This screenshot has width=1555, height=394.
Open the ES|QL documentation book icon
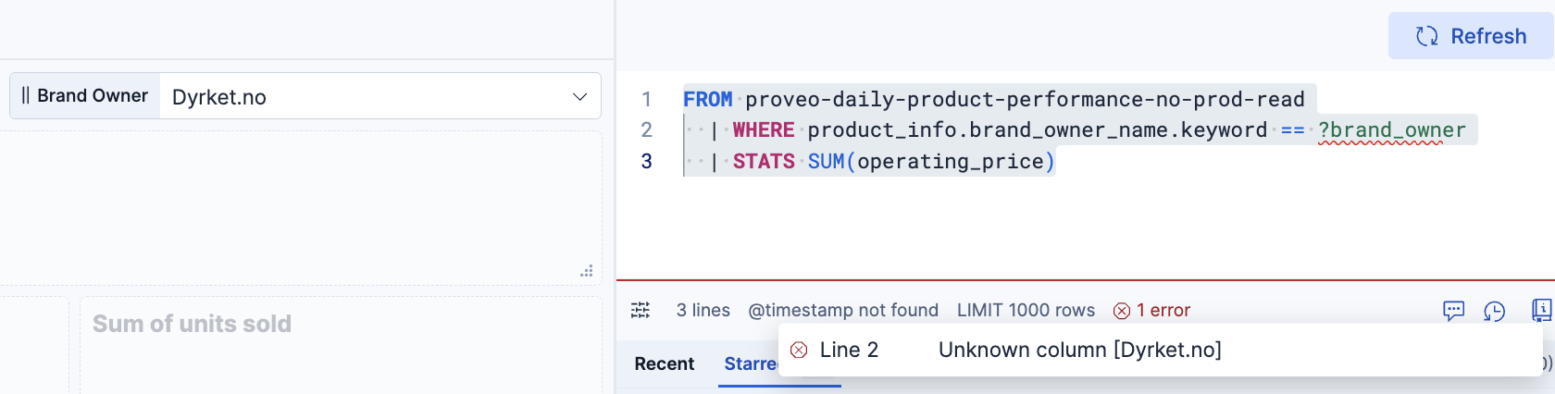click(x=1541, y=310)
